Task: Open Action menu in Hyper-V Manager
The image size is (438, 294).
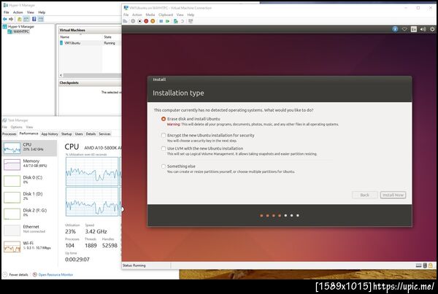Action: pyautogui.click(x=18, y=12)
